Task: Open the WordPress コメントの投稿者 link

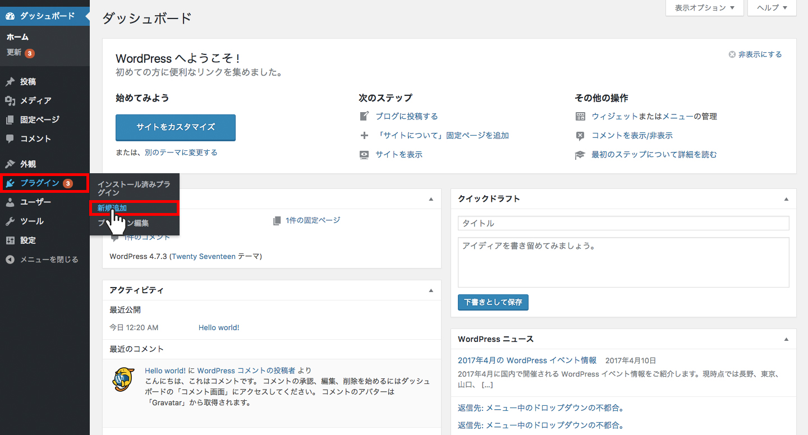Action: [x=246, y=371]
